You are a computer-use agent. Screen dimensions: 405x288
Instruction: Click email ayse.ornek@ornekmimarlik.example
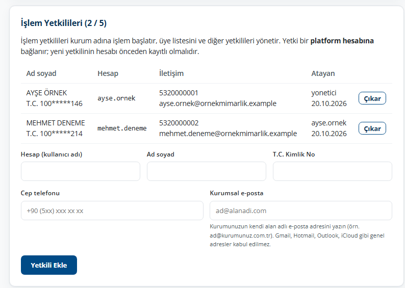[218, 103]
